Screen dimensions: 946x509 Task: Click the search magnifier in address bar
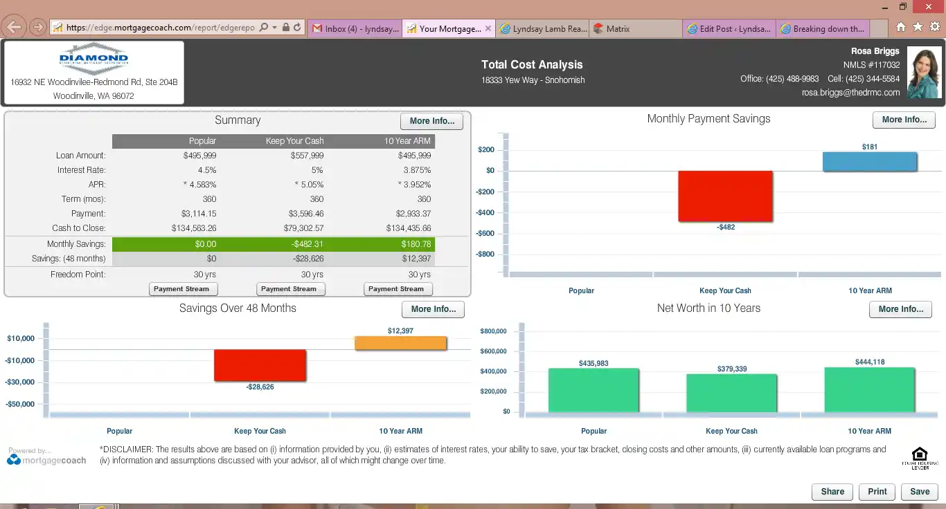pos(264,28)
